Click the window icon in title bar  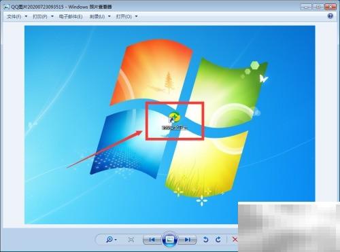click(x=7, y=7)
